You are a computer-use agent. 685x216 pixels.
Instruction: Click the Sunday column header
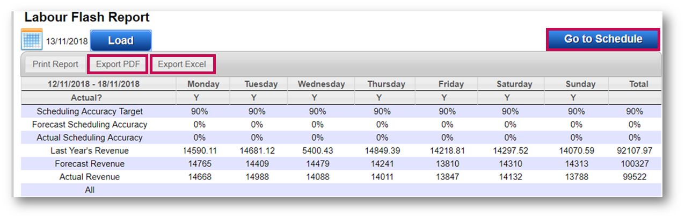[x=580, y=84]
